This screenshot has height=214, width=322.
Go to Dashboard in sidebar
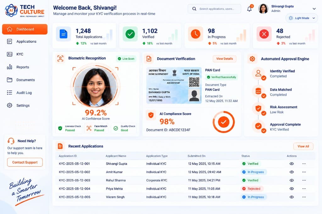tap(25, 29)
